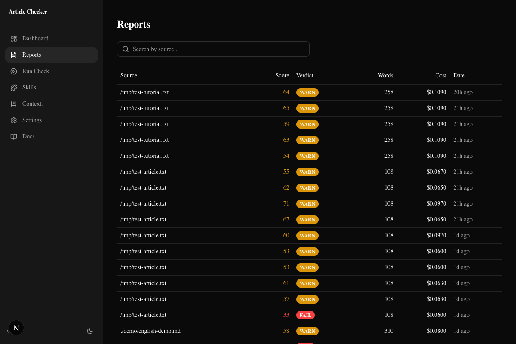Click the Docs open-book icon
This screenshot has height=344, width=516.
pyautogui.click(x=14, y=136)
